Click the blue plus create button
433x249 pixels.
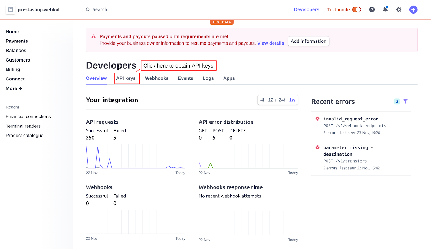point(413,10)
